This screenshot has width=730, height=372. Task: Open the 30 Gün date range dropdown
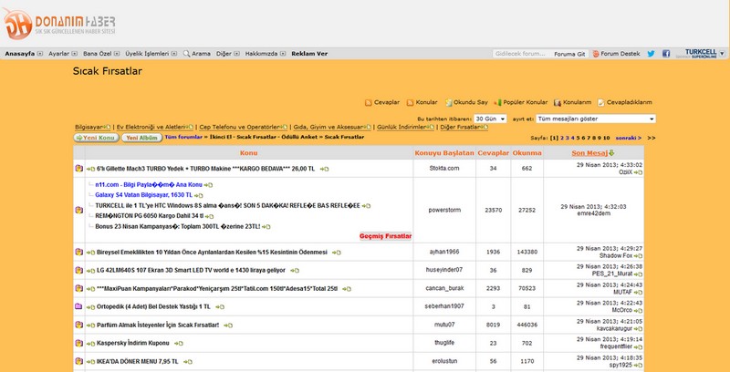(x=490, y=119)
